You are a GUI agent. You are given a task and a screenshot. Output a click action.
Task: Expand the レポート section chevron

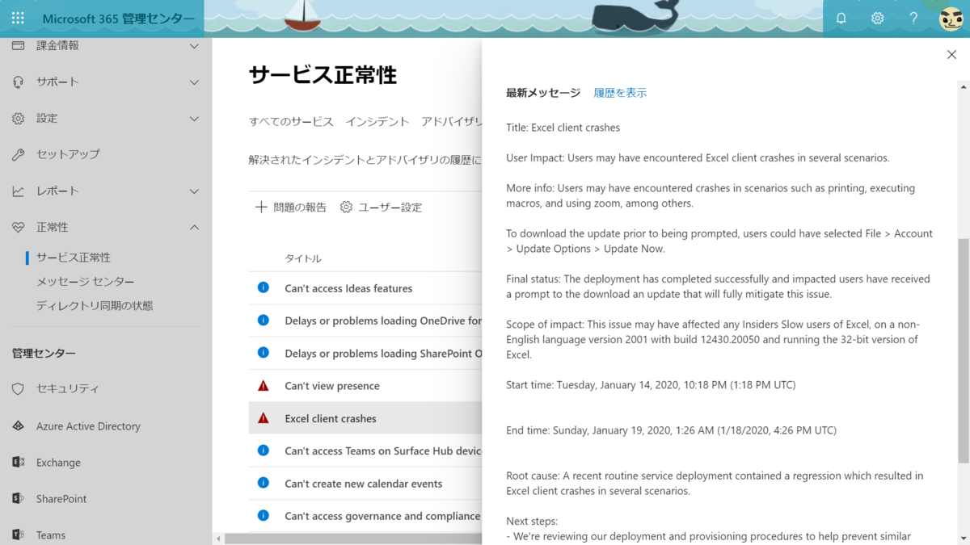click(x=194, y=191)
